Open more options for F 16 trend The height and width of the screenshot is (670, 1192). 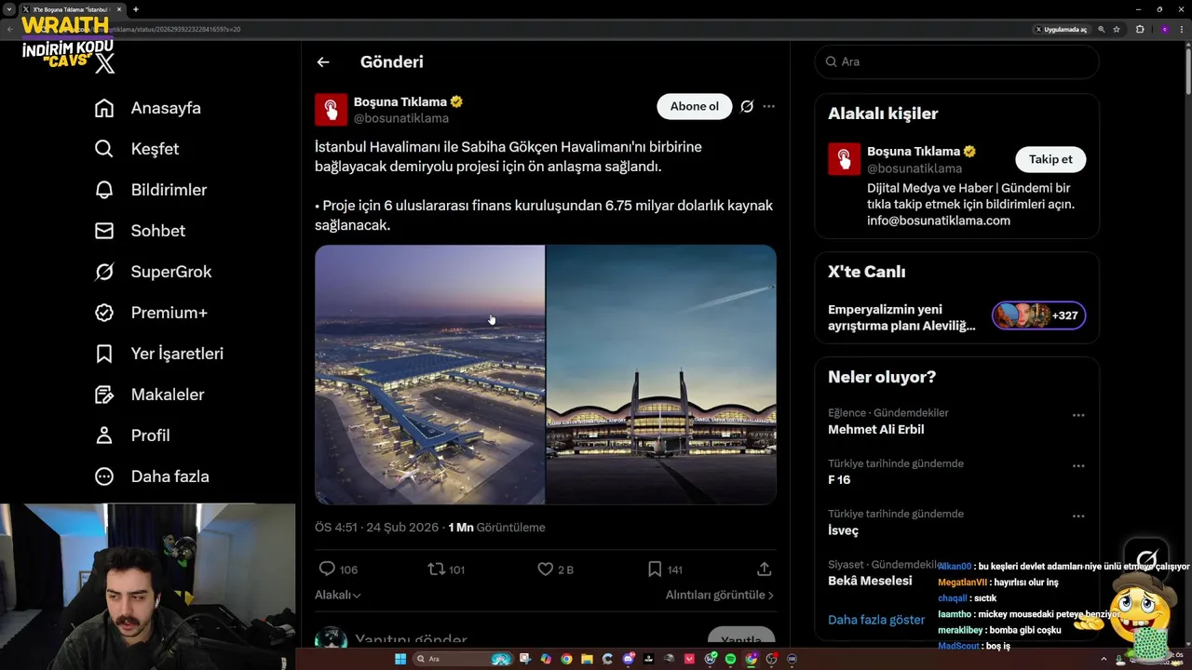(1078, 465)
